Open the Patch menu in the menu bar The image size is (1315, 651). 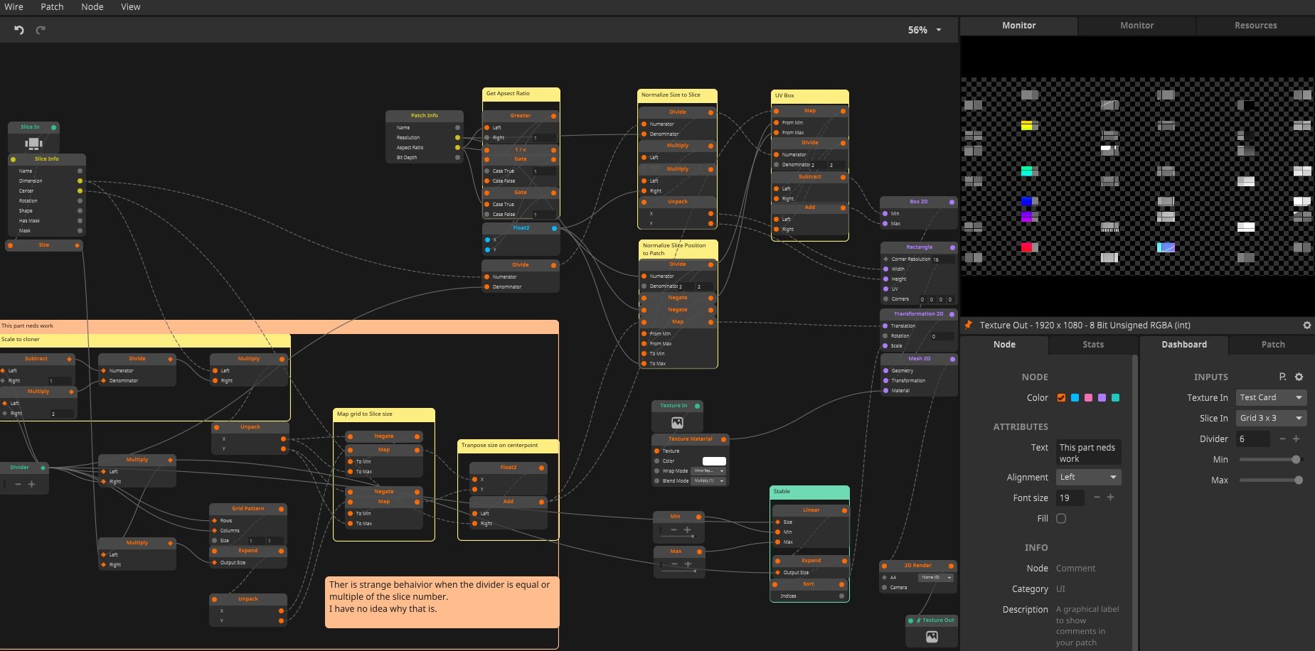click(x=52, y=7)
